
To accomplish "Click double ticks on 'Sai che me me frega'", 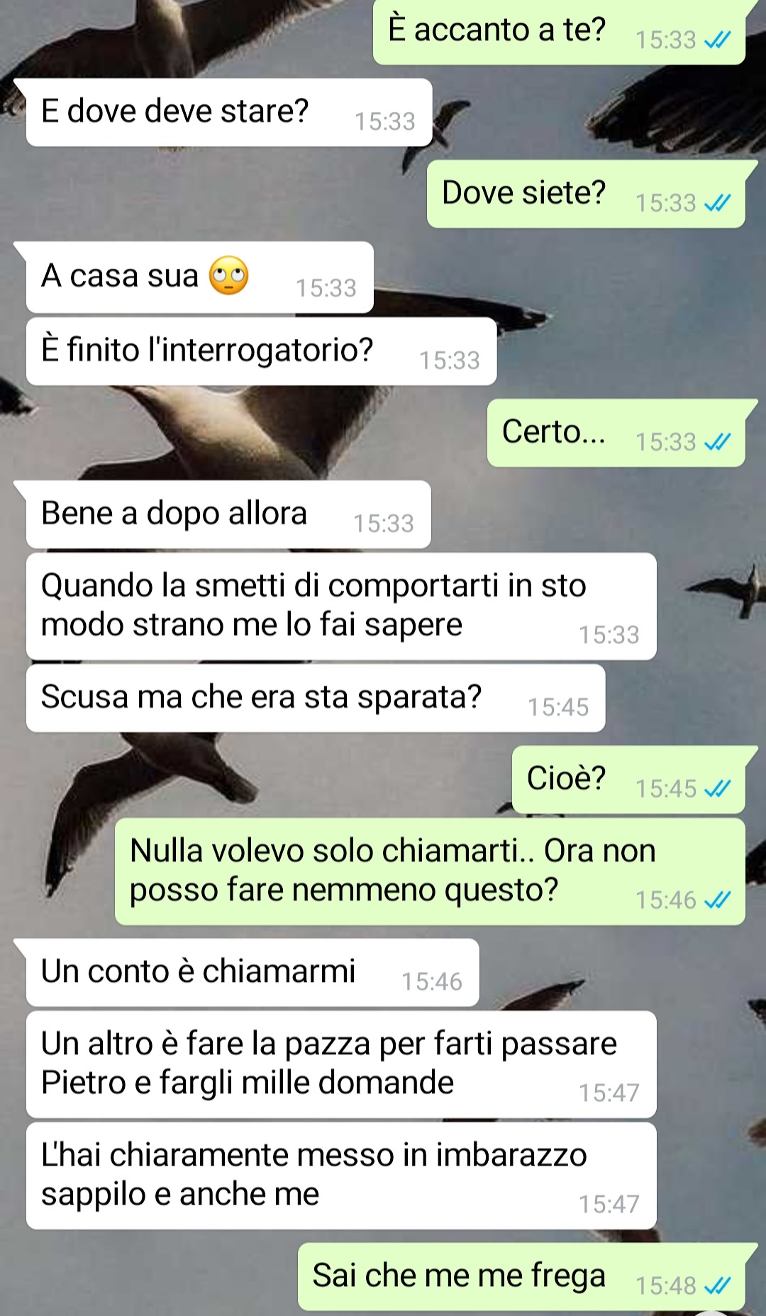I will (x=717, y=1285).
